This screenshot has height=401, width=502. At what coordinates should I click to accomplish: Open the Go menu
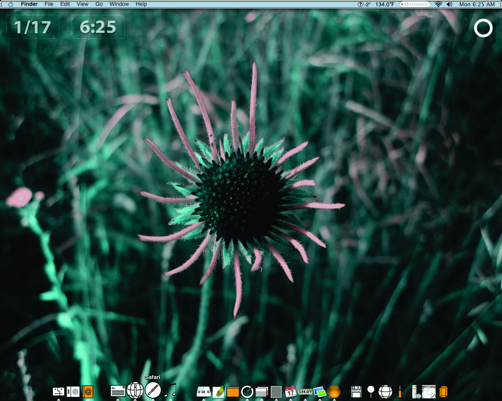pos(99,4)
